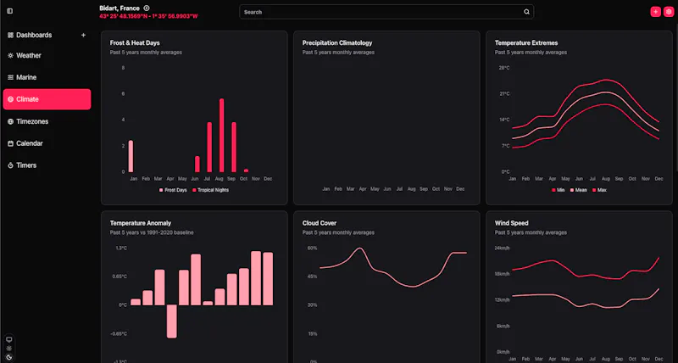Click the Cloud Cover card title
The height and width of the screenshot is (363, 678).
pyautogui.click(x=320, y=223)
